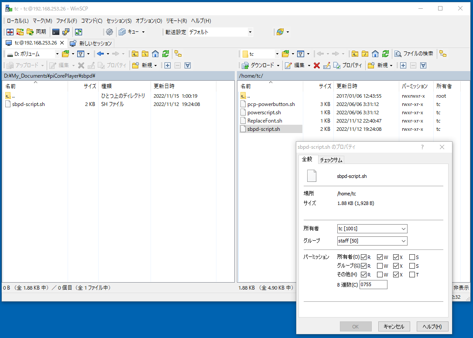
Task: Click the remote 編集 edit button
Action: coord(295,65)
